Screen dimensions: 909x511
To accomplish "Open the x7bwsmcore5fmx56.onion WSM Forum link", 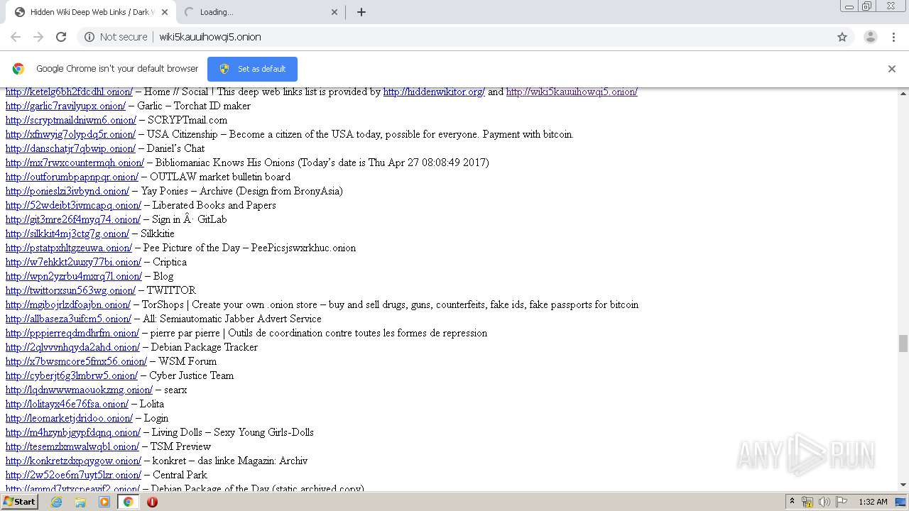I will coord(76,361).
